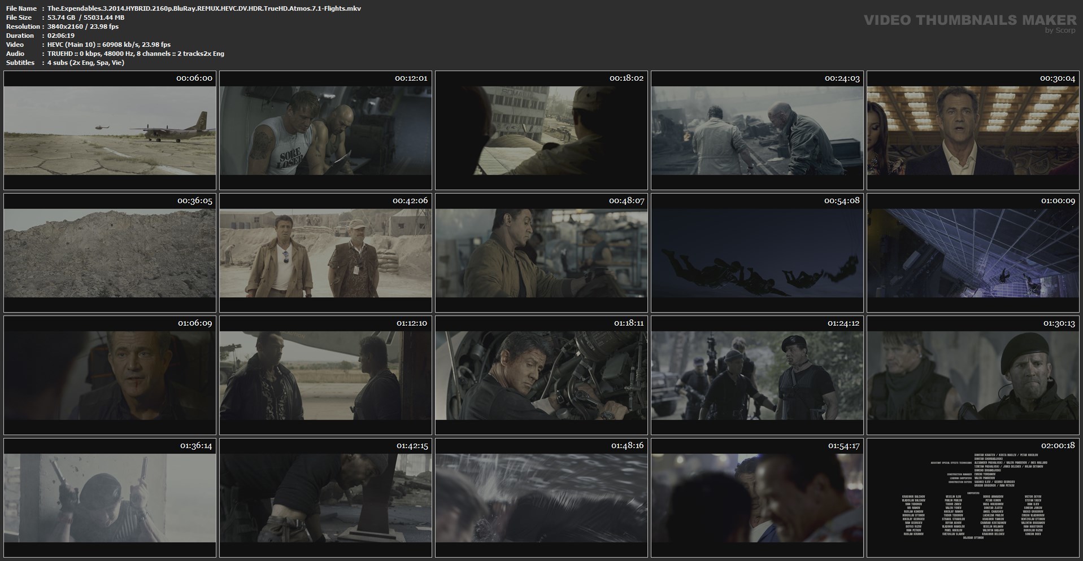Select the thumbnail at 01:00:09
Viewport: 1083px width, 561px height.
click(x=973, y=253)
